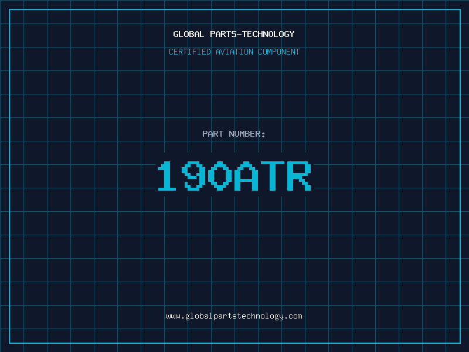
Task: Click the word CERTIFIED in the subtitle
Action: click(x=189, y=52)
